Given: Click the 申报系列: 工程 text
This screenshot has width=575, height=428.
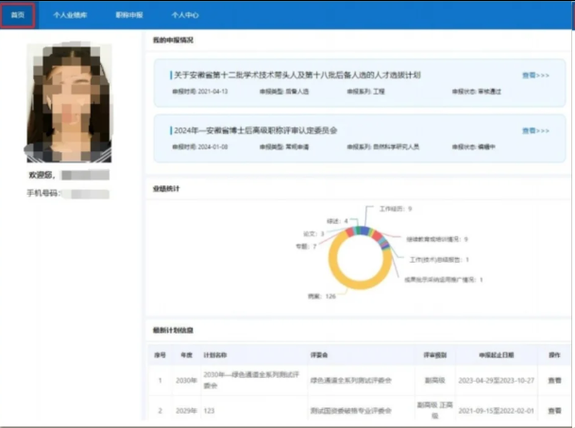Looking at the screenshot, I should pos(366,92).
